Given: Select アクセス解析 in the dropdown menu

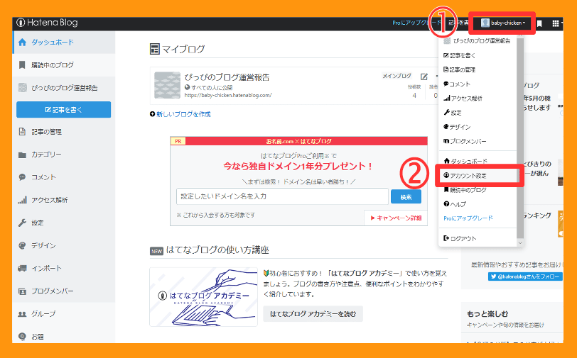Looking at the screenshot, I should pyautogui.click(x=478, y=99).
